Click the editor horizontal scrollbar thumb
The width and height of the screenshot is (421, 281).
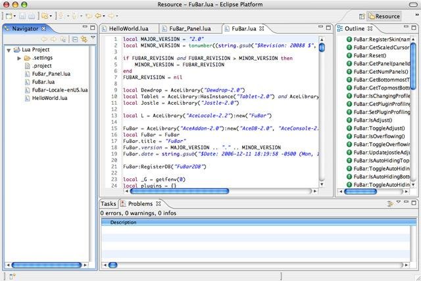[x=180, y=191]
